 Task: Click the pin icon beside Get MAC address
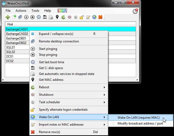point(33,79)
